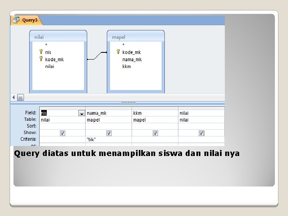Click Criteria cell under nis column
The width and height of the screenshot is (288, 216).
62,140
